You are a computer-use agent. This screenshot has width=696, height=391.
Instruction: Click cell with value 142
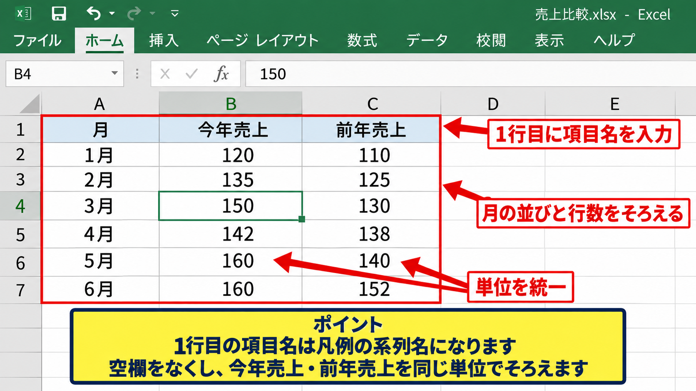click(x=231, y=234)
